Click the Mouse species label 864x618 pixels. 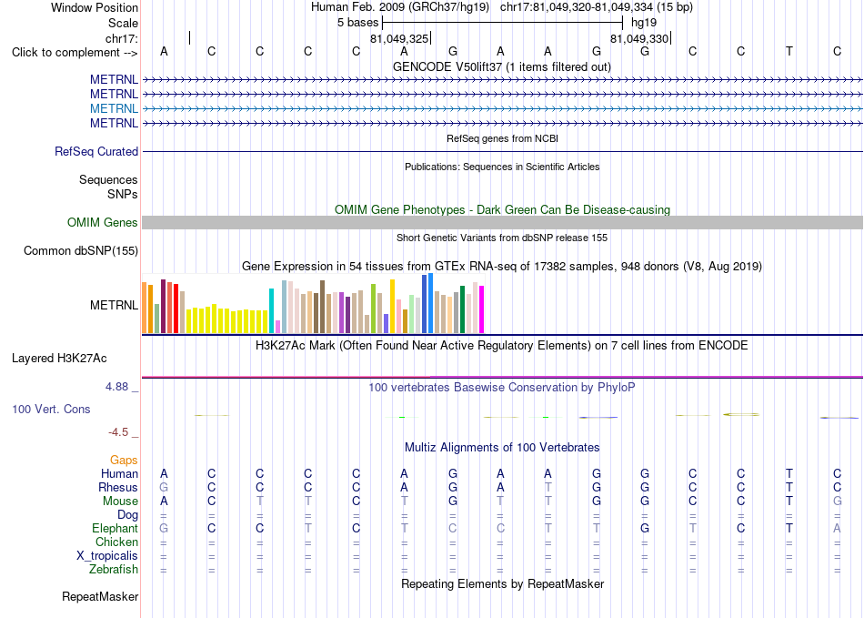120,501
